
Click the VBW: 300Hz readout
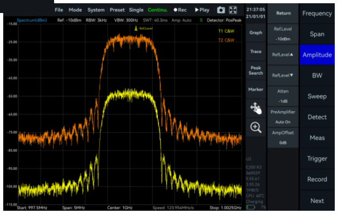[126, 20]
